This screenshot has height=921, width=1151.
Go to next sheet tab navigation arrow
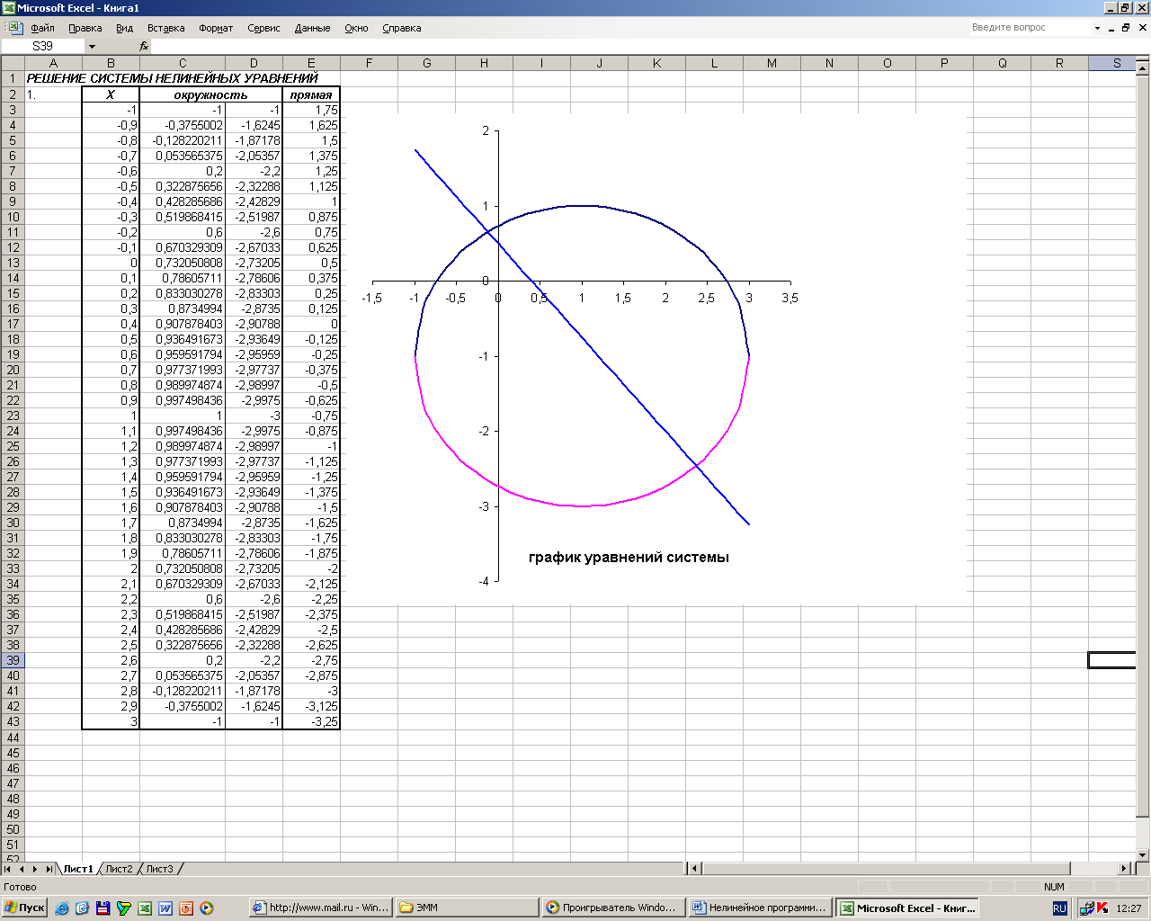coord(35,869)
